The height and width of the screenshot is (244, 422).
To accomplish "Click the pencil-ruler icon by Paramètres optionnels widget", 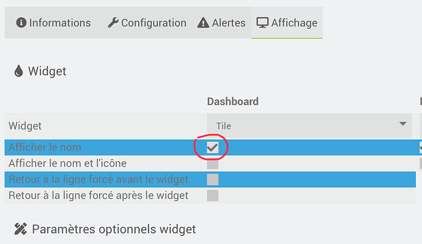I will pyautogui.click(x=20, y=229).
